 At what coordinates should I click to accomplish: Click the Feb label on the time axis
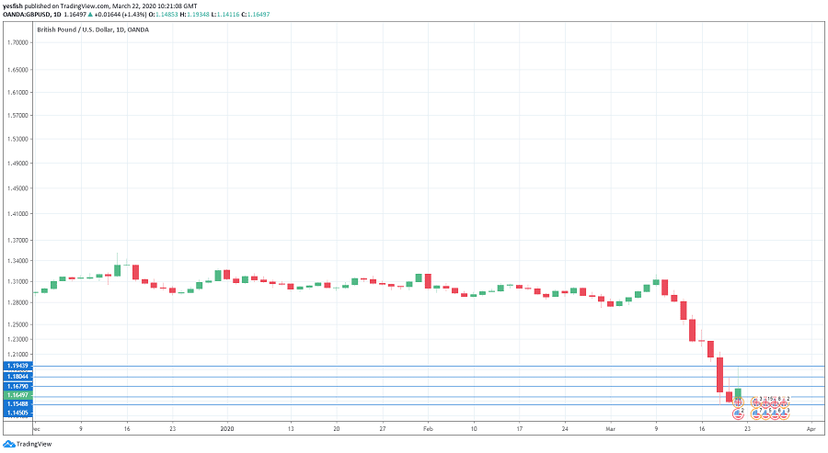(x=428, y=429)
